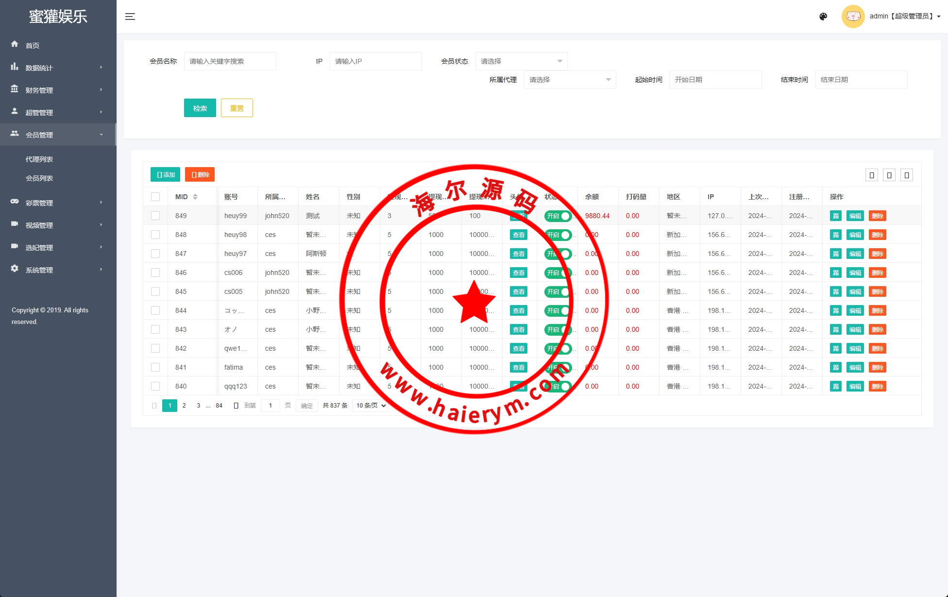The image size is (948, 597).
Task: Open the theme palette icon
Action: pyautogui.click(x=823, y=17)
